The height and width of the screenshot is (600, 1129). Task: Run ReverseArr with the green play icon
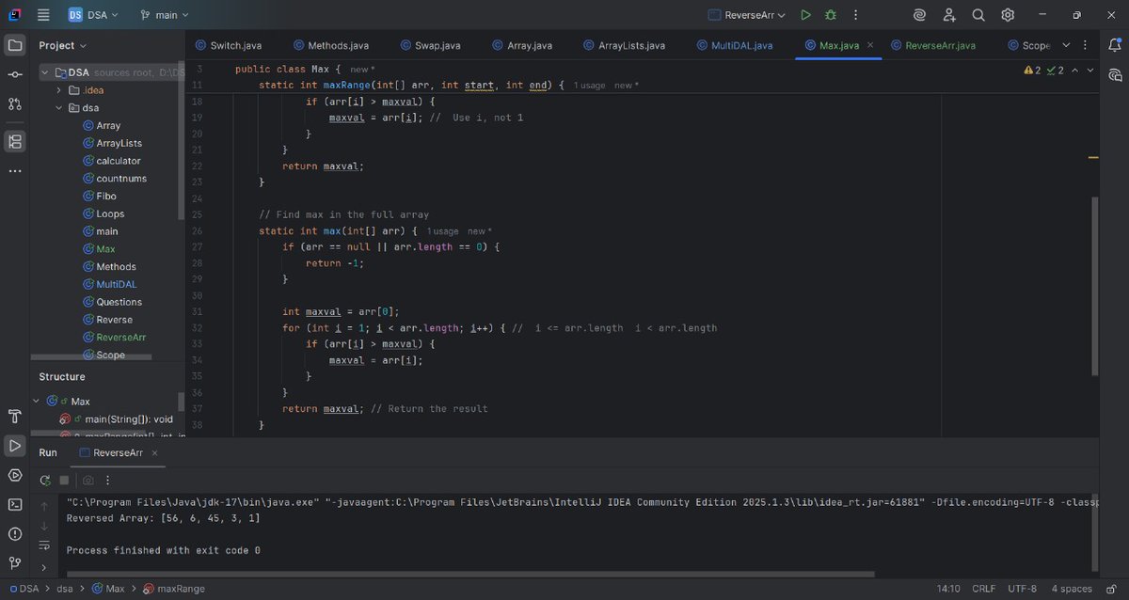coord(805,15)
